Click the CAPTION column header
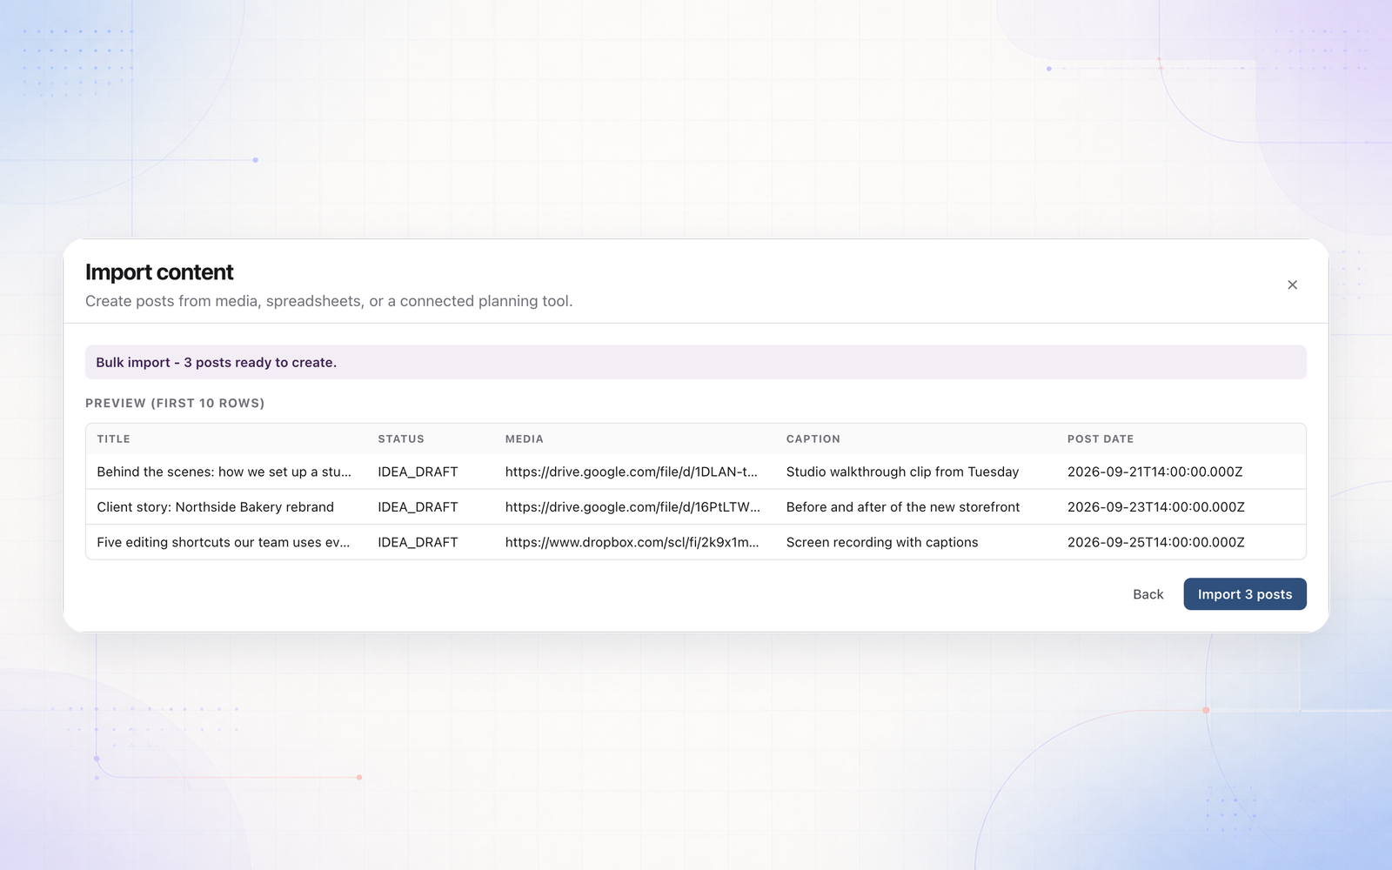Screen dimensions: 1392x870 pos(813,439)
